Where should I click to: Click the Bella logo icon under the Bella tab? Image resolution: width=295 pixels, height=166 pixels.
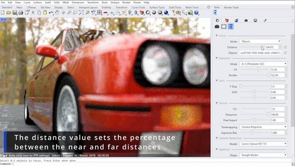(215, 12)
